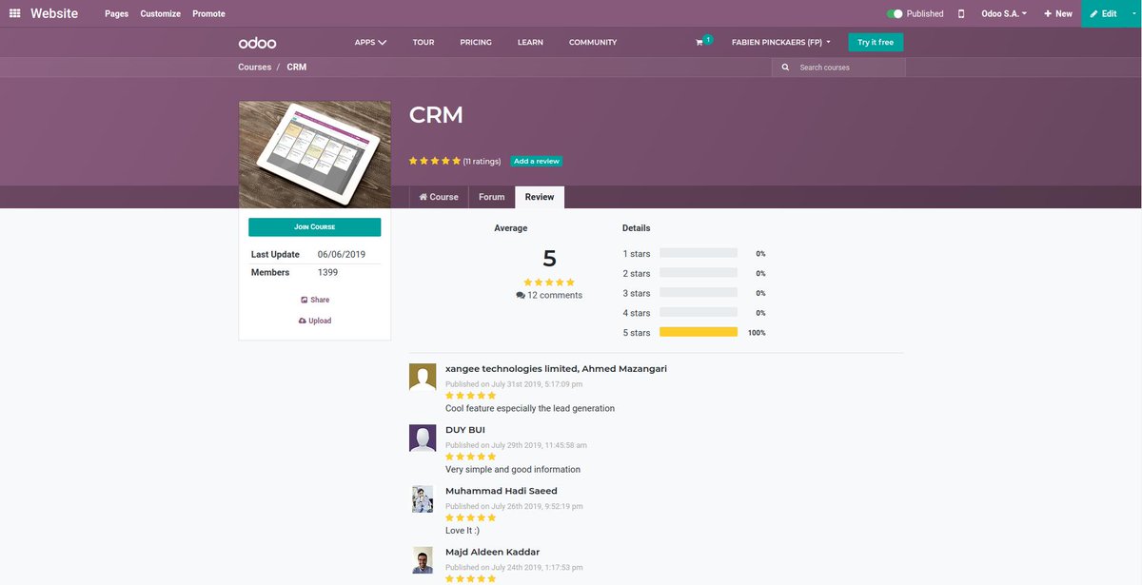Click the Last Update date 06/06/2019
The width and height of the screenshot is (1142, 585).
(x=342, y=254)
